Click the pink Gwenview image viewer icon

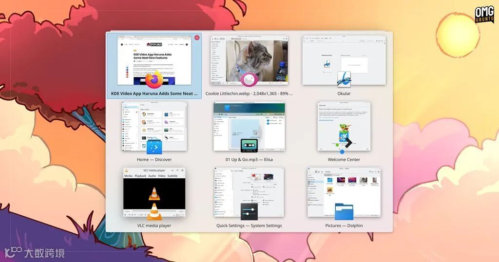point(249,79)
